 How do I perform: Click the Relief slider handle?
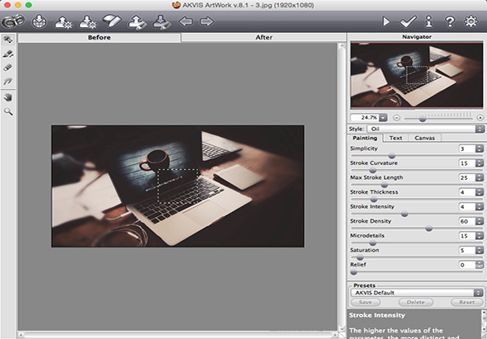click(354, 272)
